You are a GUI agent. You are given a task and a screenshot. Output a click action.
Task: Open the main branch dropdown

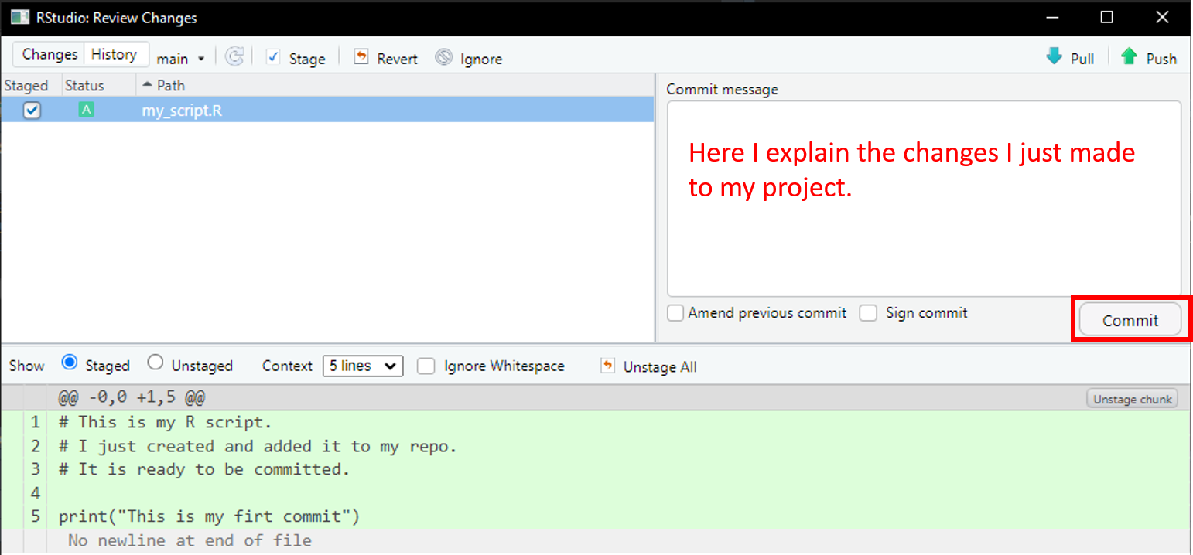(x=180, y=59)
